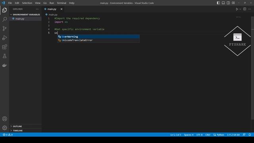Click Ln 5, Col 3 cursor position
This screenshot has height=143, width=254.
[175, 135]
